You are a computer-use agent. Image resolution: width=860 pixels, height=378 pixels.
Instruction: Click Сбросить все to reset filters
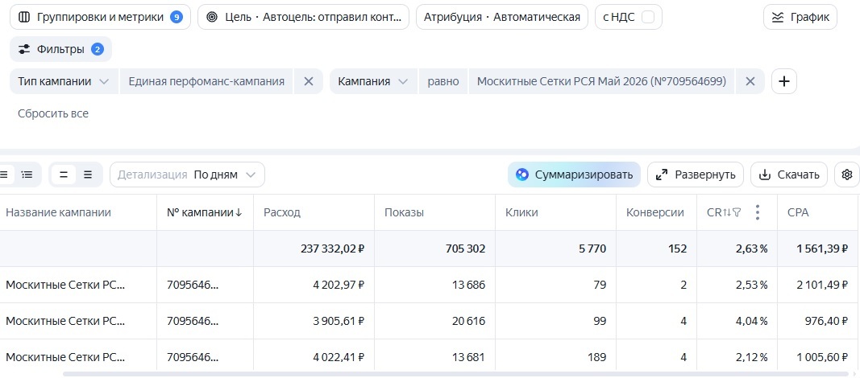[x=53, y=113]
